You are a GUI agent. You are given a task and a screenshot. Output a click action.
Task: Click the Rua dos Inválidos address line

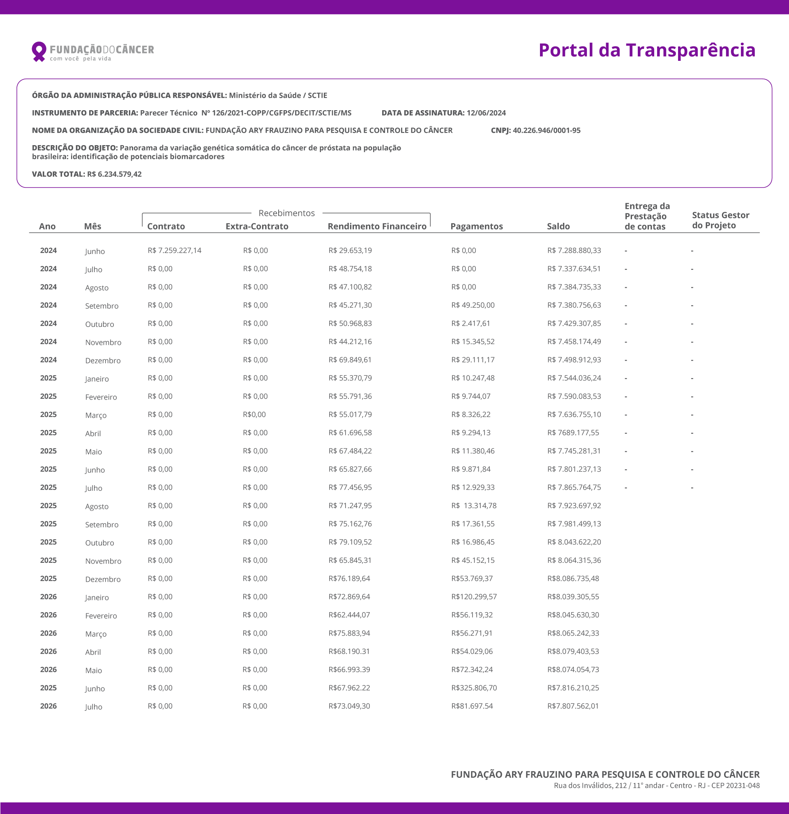coord(657,786)
